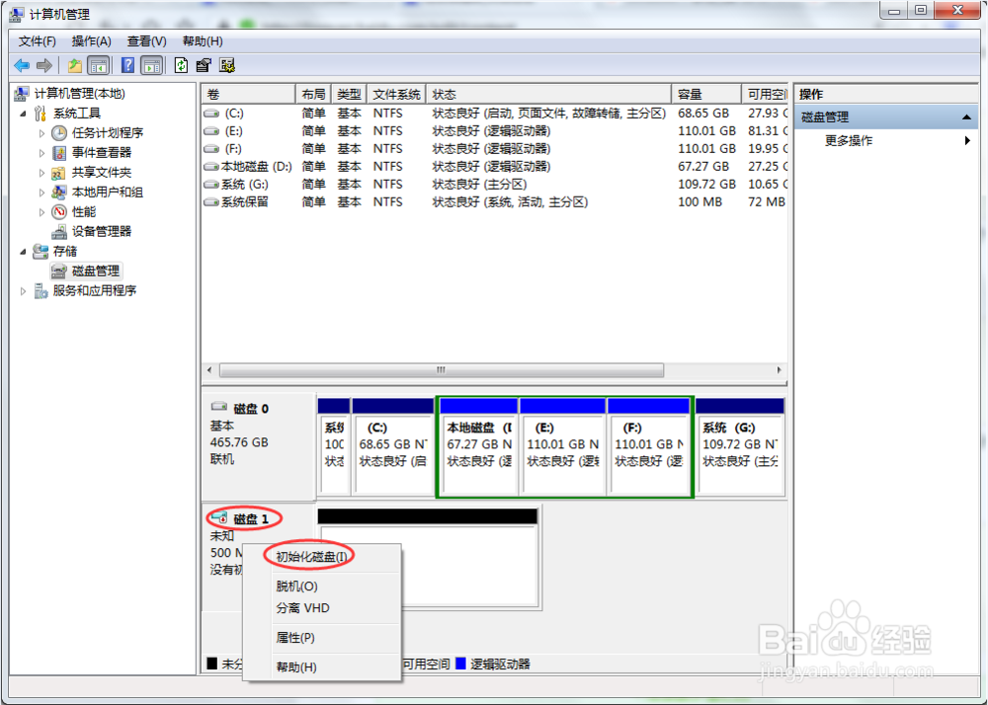Click the 更多操作 action link

click(x=849, y=140)
